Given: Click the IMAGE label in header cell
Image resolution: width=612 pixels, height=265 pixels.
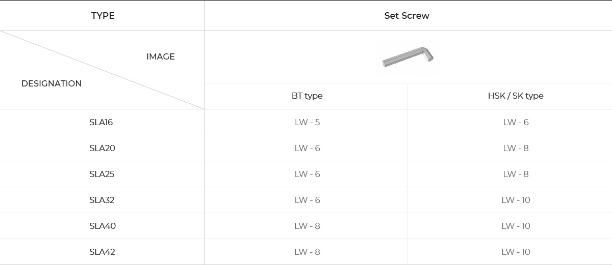Looking at the screenshot, I should pos(161,56).
